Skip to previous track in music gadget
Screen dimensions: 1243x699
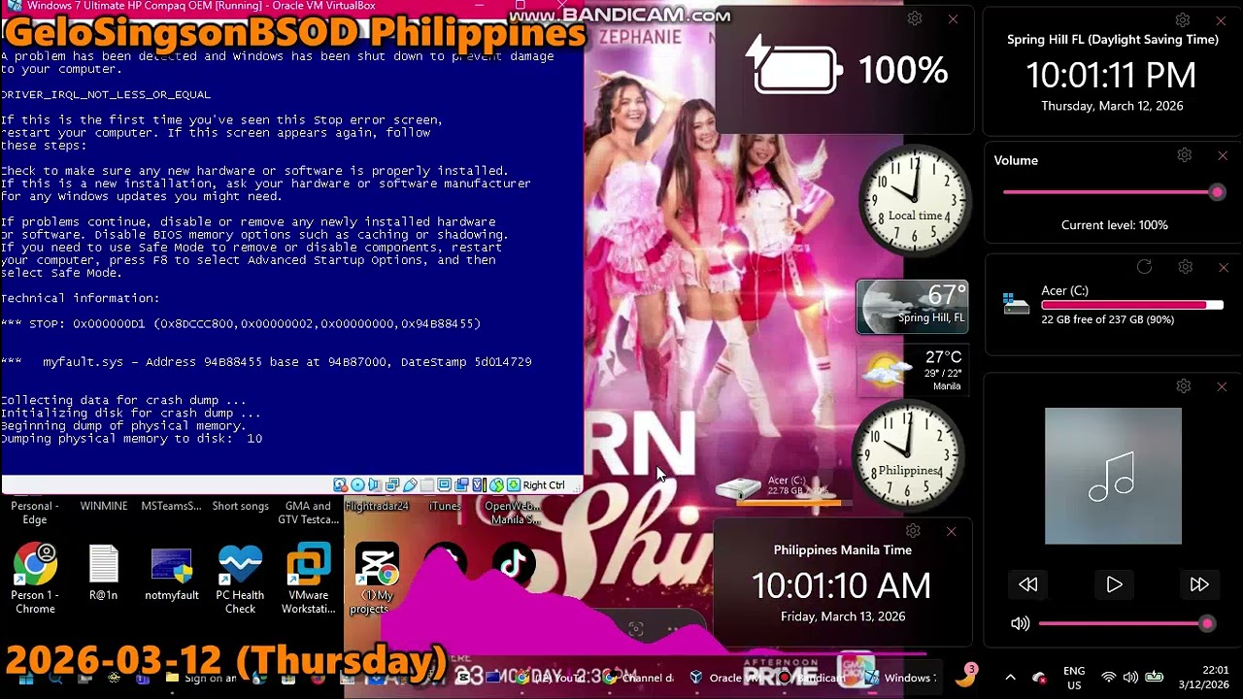click(x=1028, y=584)
